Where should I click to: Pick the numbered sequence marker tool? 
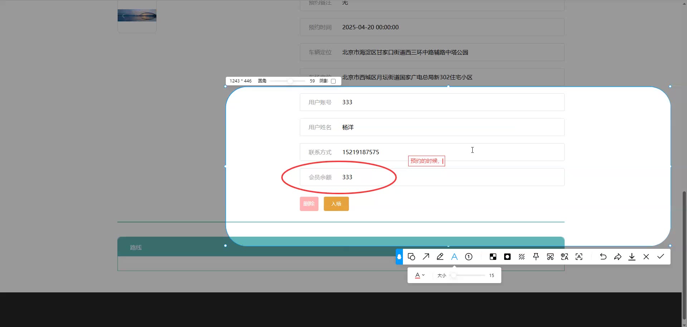[469, 257]
